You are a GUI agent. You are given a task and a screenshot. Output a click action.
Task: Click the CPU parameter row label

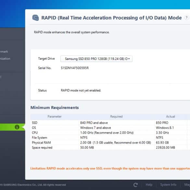coord(35,133)
